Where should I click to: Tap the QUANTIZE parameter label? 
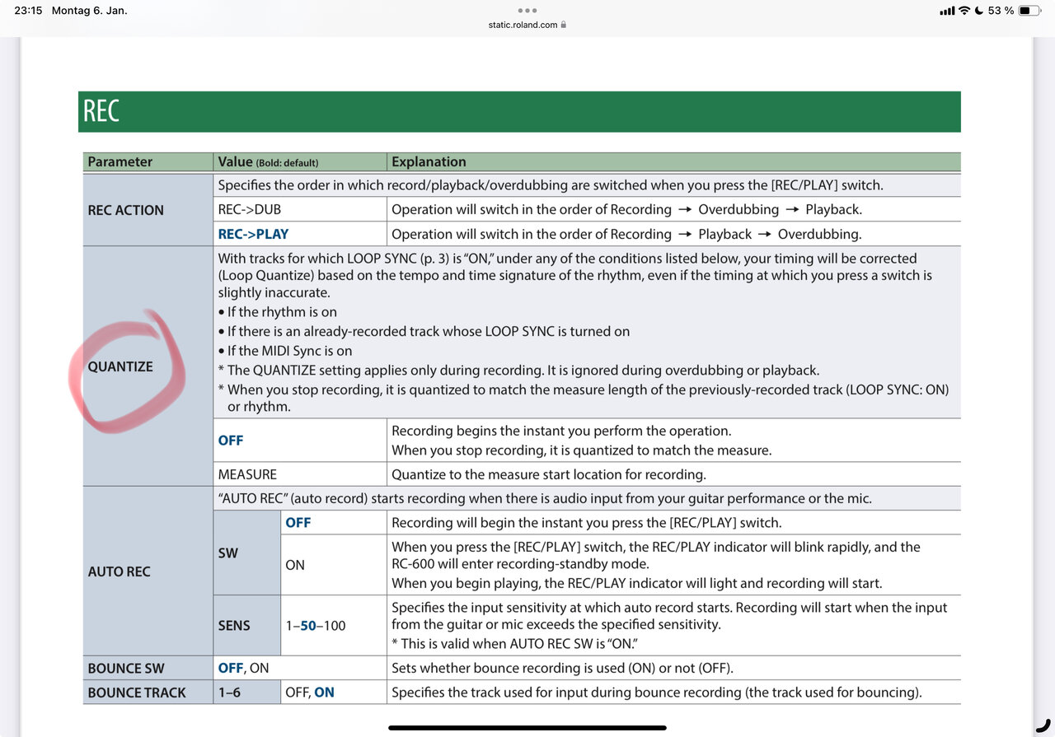[120, 366]
